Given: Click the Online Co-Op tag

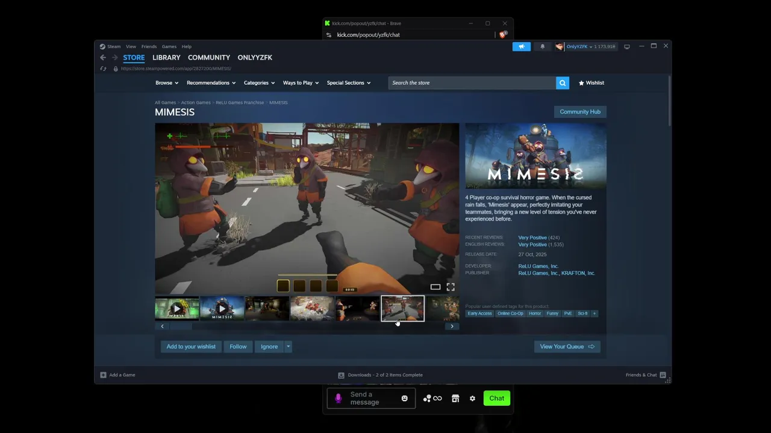Looking at the screenshot, I should pos(510,314).
